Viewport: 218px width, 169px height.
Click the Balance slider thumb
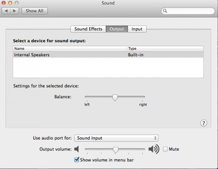(115, 97)
